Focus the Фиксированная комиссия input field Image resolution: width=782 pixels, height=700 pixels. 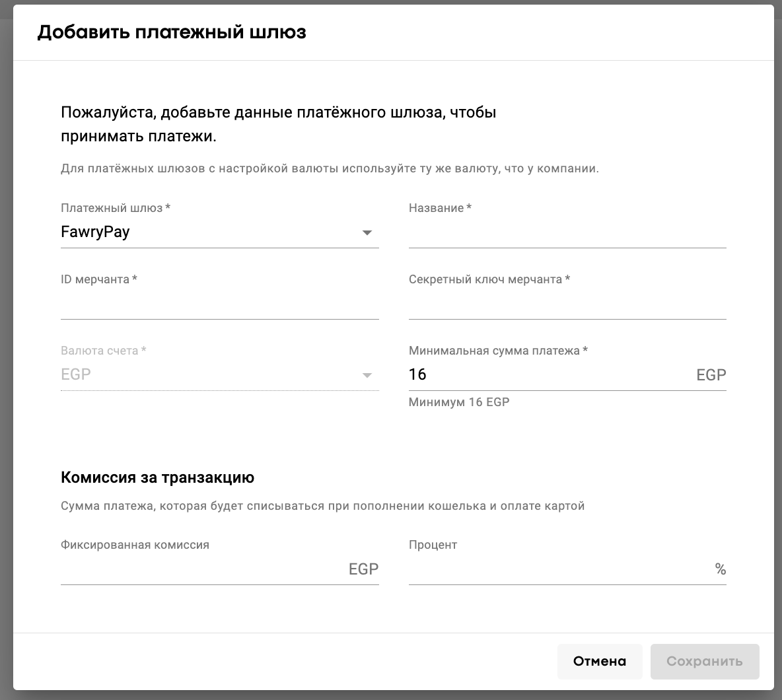[201, 569]
